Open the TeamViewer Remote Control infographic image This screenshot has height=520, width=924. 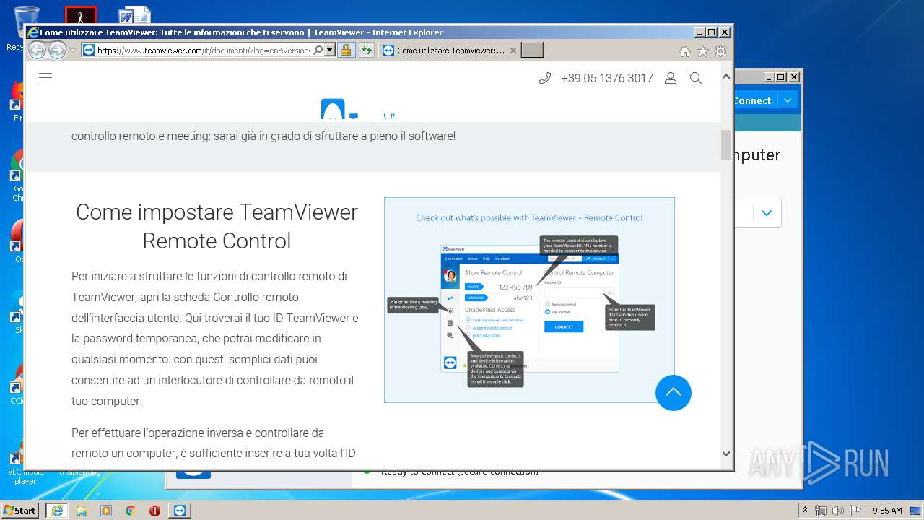(x=529, y=300)
